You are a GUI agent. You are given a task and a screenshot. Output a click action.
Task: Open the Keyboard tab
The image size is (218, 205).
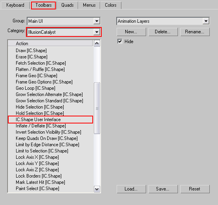point(15,5)
